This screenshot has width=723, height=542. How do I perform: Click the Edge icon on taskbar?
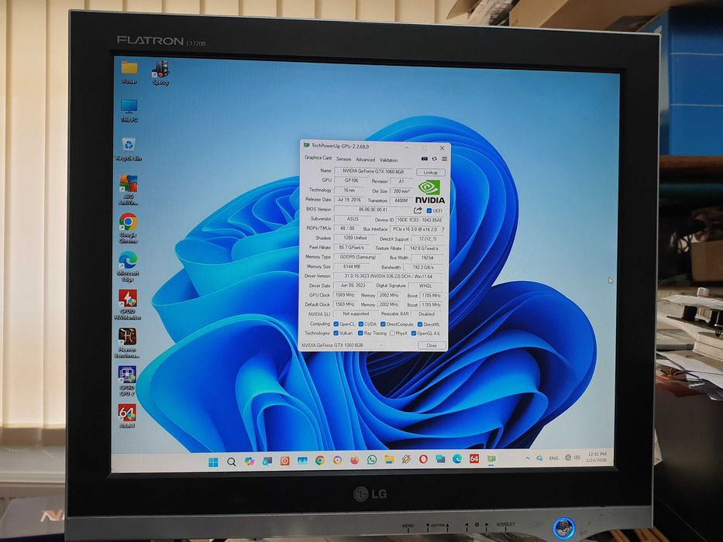[x=457, y=458]
